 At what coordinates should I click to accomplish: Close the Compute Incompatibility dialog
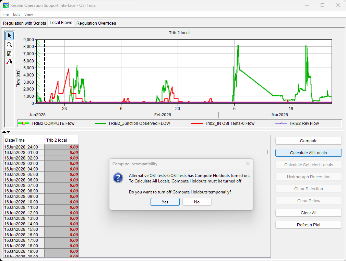(x=248, y=164)
